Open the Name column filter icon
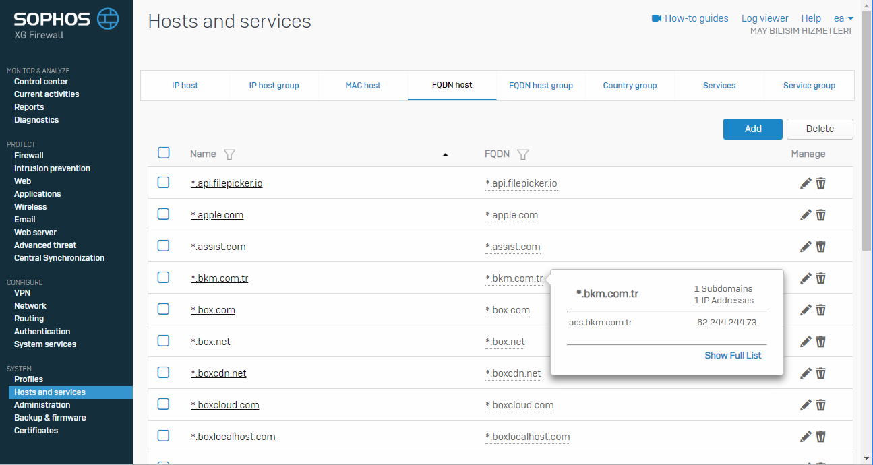The height and width of the screenshot is (465, 873). (229, 154)
